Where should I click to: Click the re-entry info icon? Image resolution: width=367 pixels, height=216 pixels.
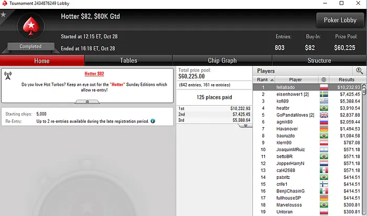153,121
